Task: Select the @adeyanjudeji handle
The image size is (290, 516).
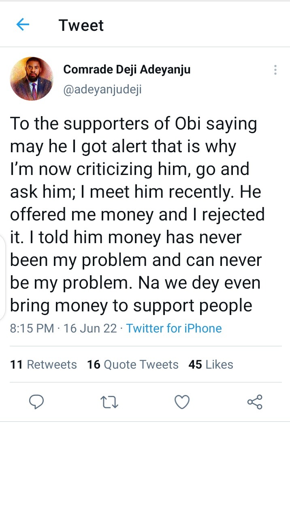Action: click(102, 89)
